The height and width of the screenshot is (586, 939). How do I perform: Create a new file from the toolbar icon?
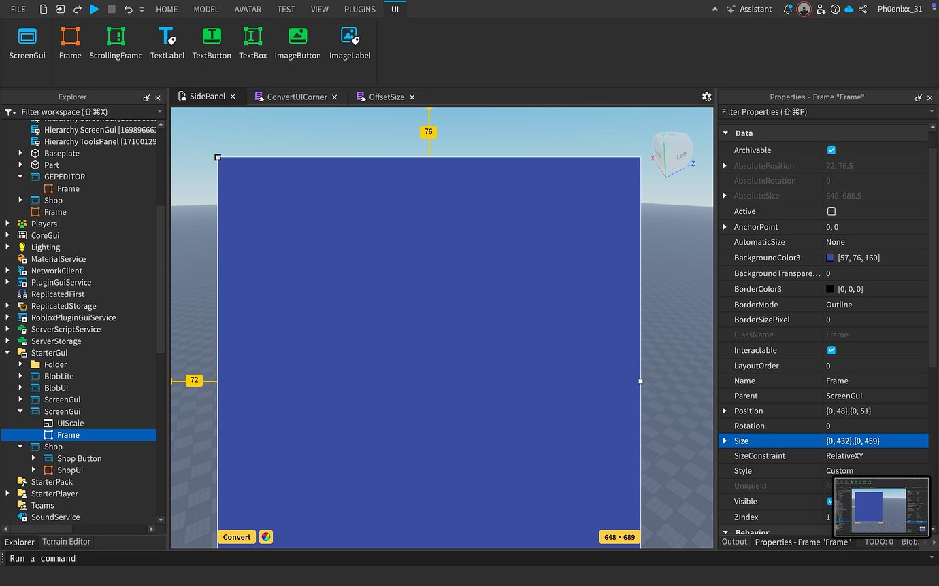44,9
